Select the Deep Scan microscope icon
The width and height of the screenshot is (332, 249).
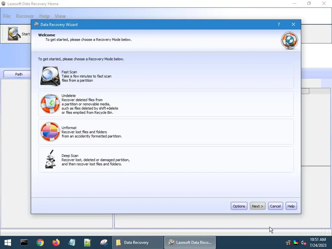pos(50,159)
